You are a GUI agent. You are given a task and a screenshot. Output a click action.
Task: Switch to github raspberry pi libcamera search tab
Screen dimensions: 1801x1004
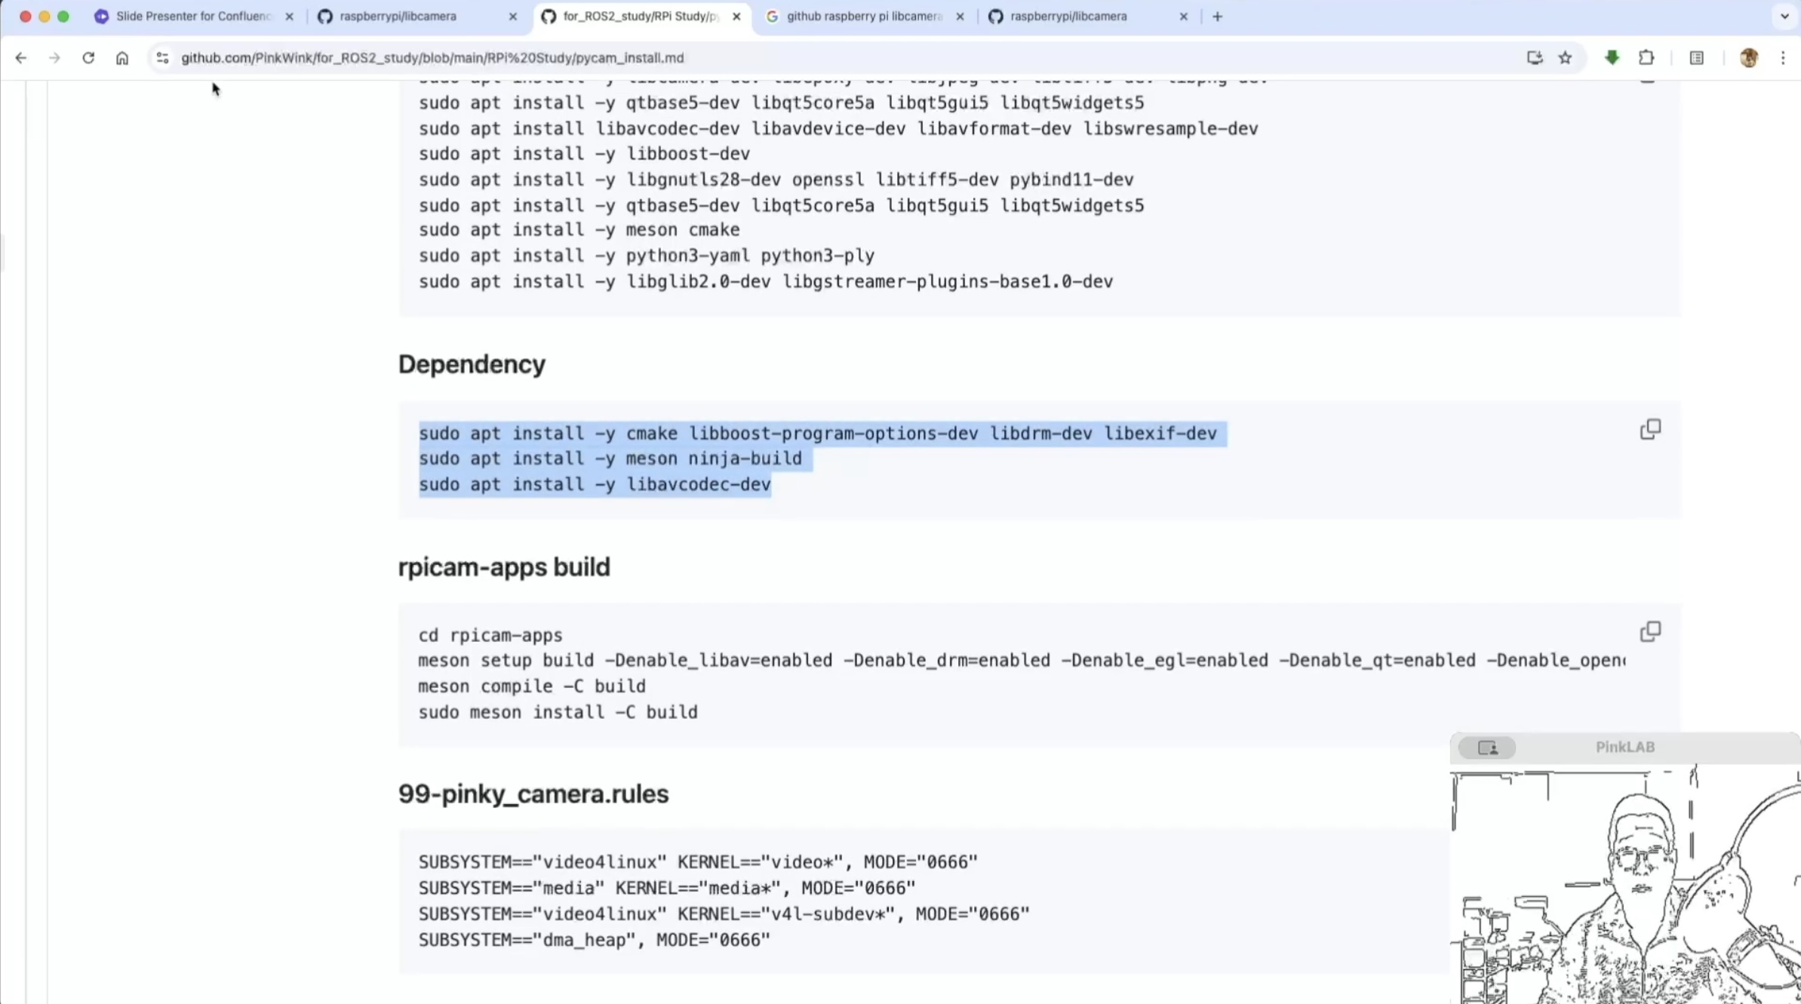coord(863,17)
